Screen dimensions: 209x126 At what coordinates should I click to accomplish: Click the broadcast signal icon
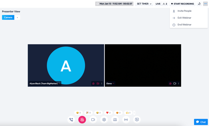pos(126,120)
